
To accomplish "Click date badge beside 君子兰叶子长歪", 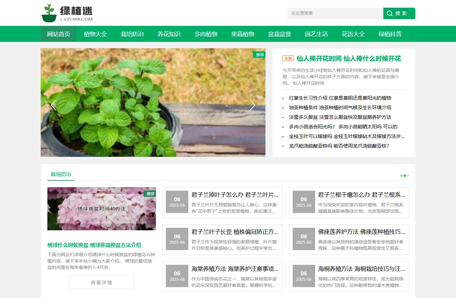I will tap(177, 239).
